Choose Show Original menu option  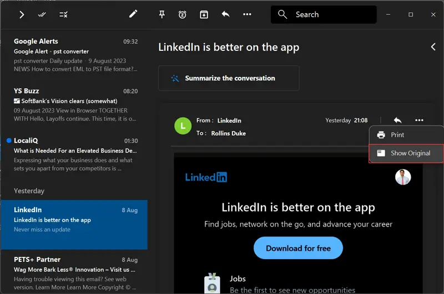[x=410, y=153]
